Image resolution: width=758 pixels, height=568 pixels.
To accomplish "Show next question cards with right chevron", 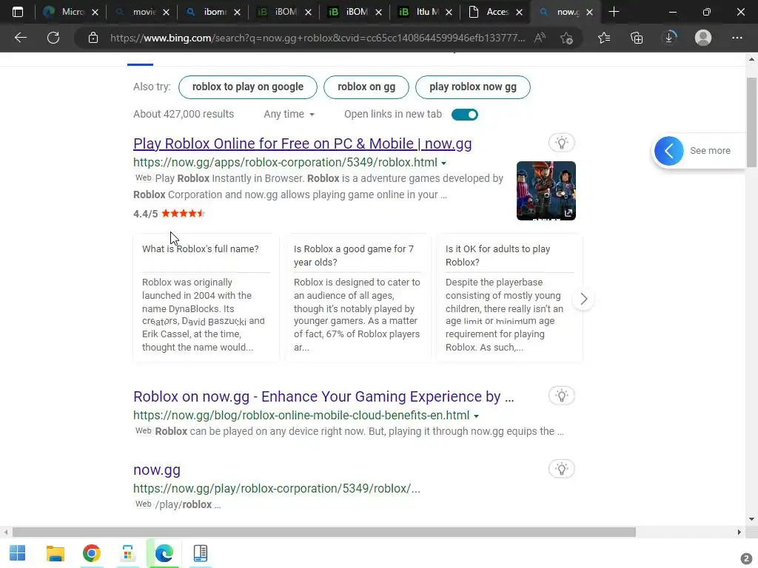I will pyautogui.click(x=583, y=299).
